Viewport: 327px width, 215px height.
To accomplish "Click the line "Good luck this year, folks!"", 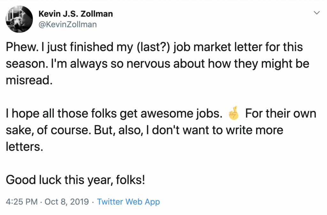I will (75, 180).
